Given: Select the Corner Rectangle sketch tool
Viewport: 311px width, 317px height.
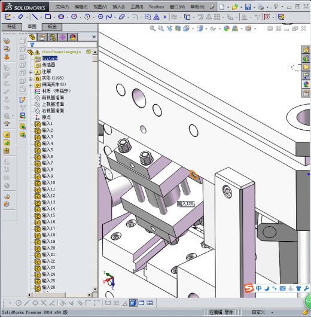Looking at the screenshot, I should click(x=48, y=17).
